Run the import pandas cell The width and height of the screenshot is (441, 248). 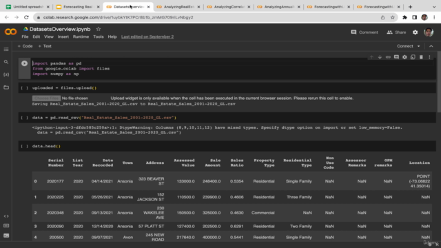click(25, 63)
